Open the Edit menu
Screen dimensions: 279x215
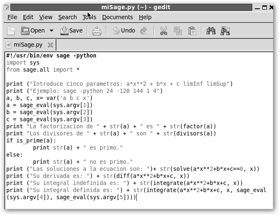click(x=28, y=17)
